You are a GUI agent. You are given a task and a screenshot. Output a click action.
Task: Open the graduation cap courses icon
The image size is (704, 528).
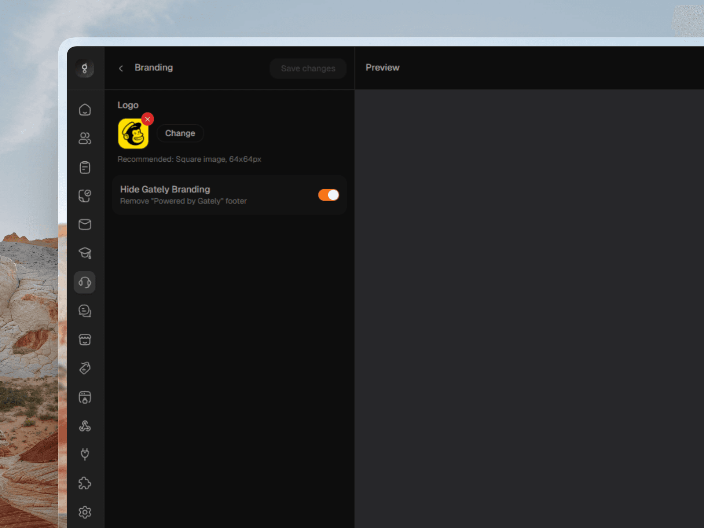point(85,253)
